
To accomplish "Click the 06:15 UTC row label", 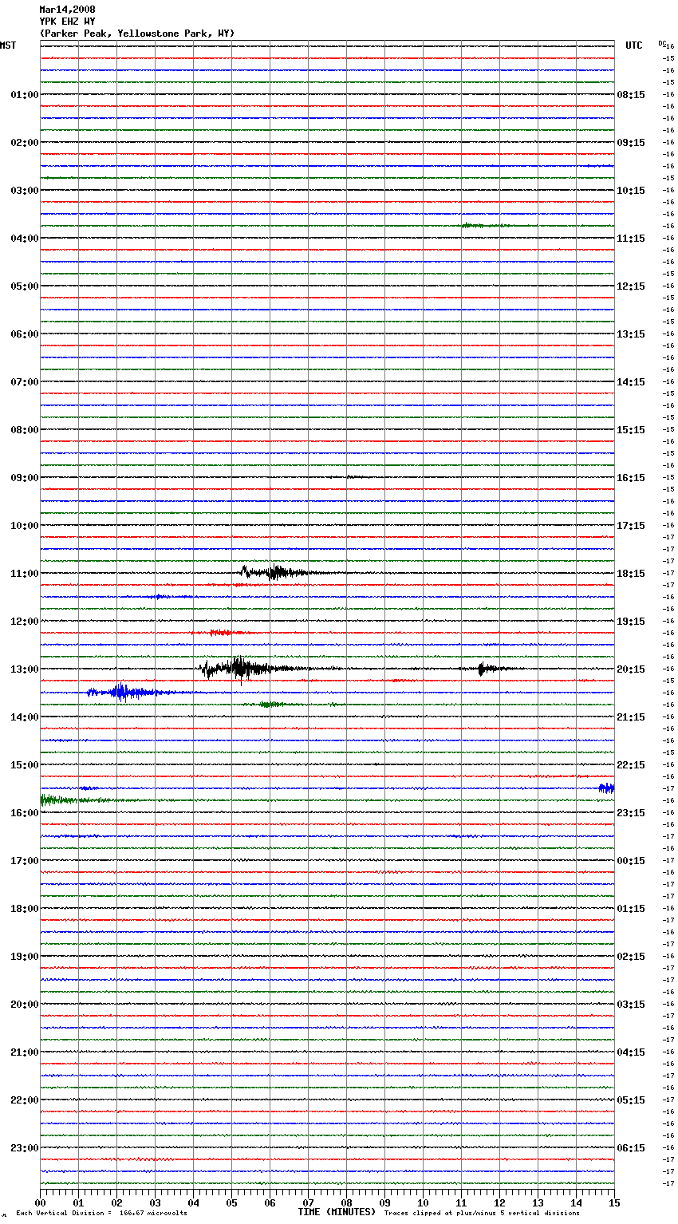I will [631, 1148].
